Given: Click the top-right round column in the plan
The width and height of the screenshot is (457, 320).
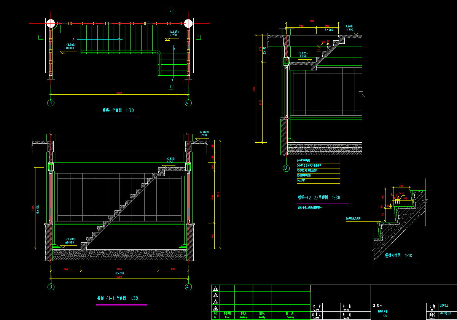Looking at the screenshot, I should coord(188,23).
